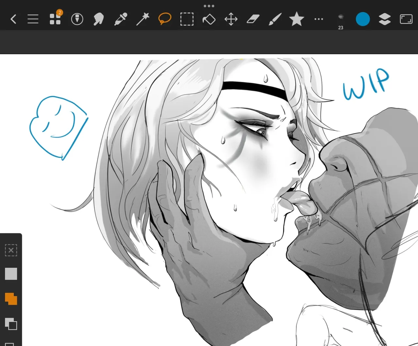Switch to the gray new-selection mode square

11,274
